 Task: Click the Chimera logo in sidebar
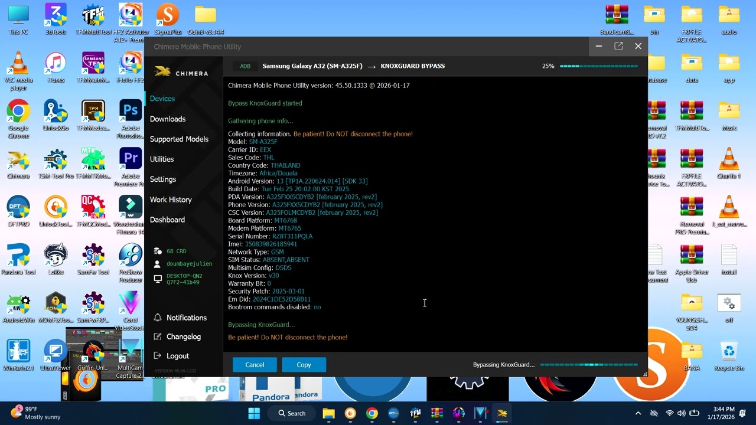181,73
